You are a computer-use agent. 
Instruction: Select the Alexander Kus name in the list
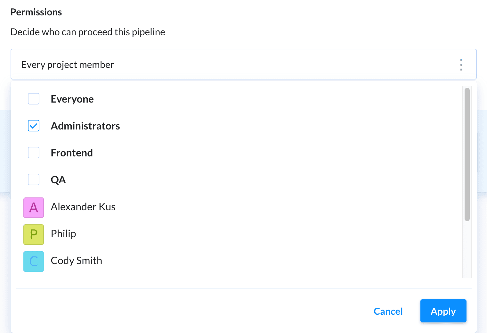83,207
